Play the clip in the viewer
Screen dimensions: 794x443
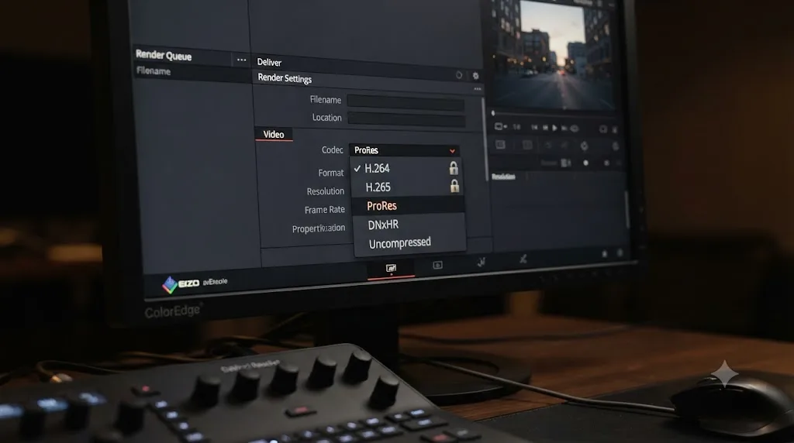point(554,128)
